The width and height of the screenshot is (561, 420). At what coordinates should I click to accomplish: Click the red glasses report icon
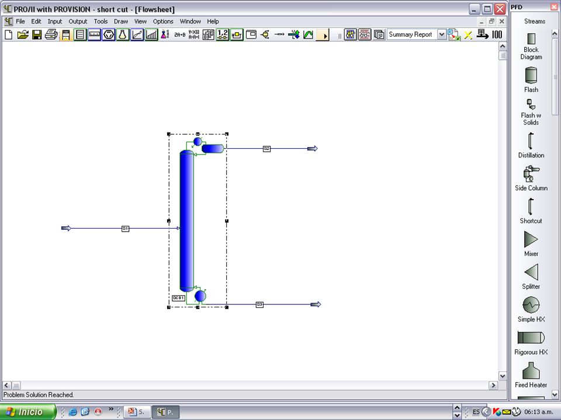[x=365, y=34]
